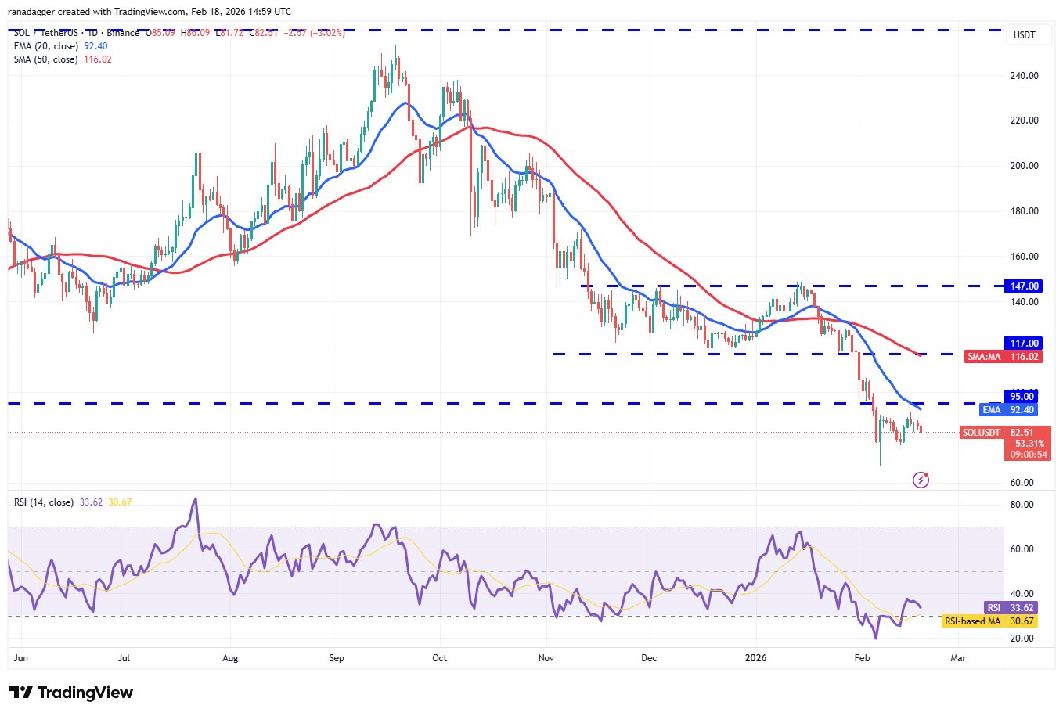Click the Oct label on time axis
Image resolution: width=1063 pixels, height=716 pixels.
point(439,658)
